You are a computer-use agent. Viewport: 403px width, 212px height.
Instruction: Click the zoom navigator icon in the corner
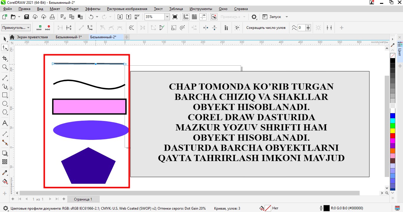click(x=387, y=193)
